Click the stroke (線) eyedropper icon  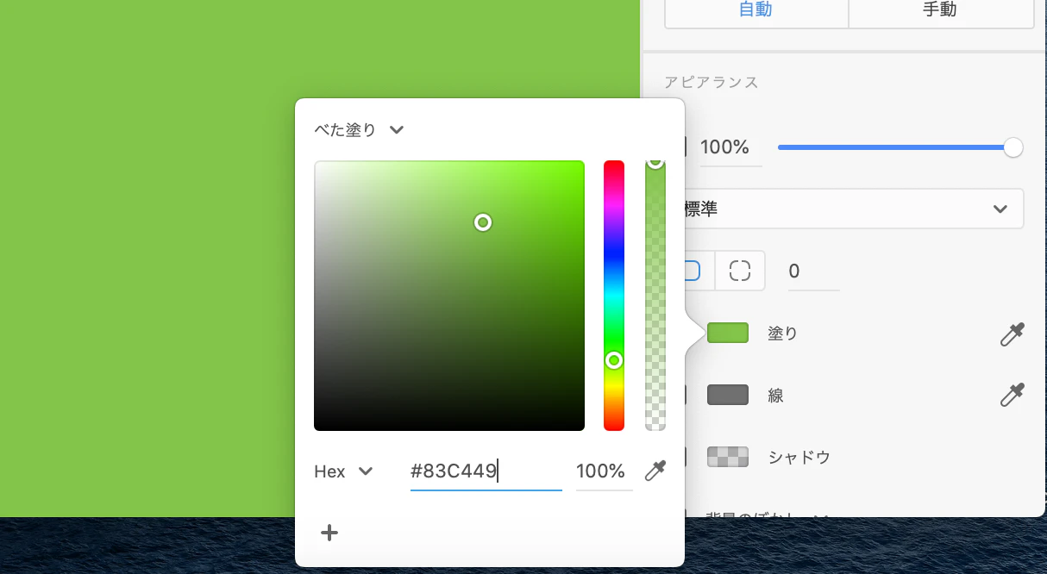[x=1012, y=395]
